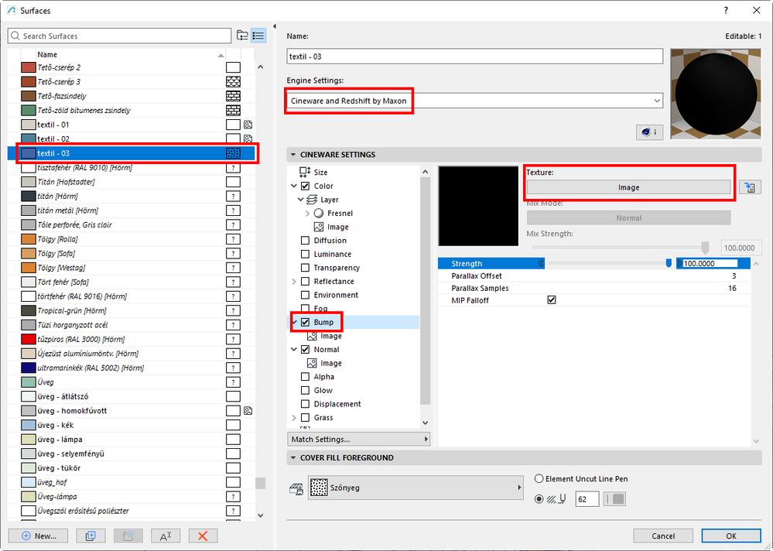This screenshot has width=773, height=551.
Task: Click texture icon next to textil - 01
Action: [x=248, y=125]
